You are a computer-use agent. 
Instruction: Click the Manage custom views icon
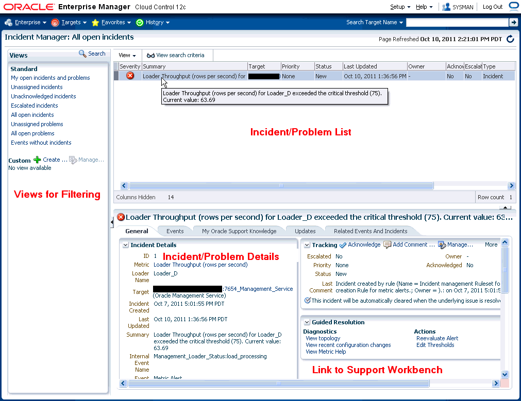73,160
